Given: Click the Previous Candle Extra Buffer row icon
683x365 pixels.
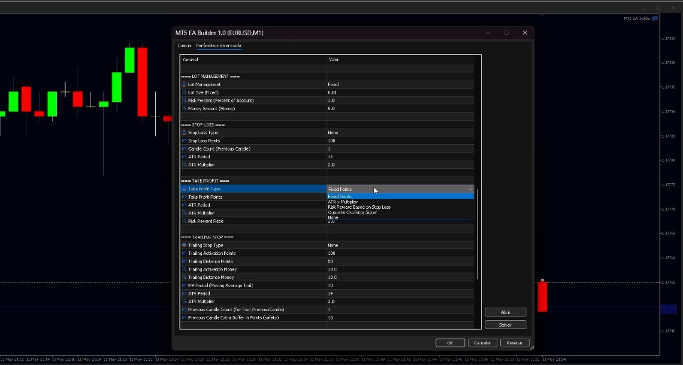Looking at the screenshot, I should pos(184,317).
